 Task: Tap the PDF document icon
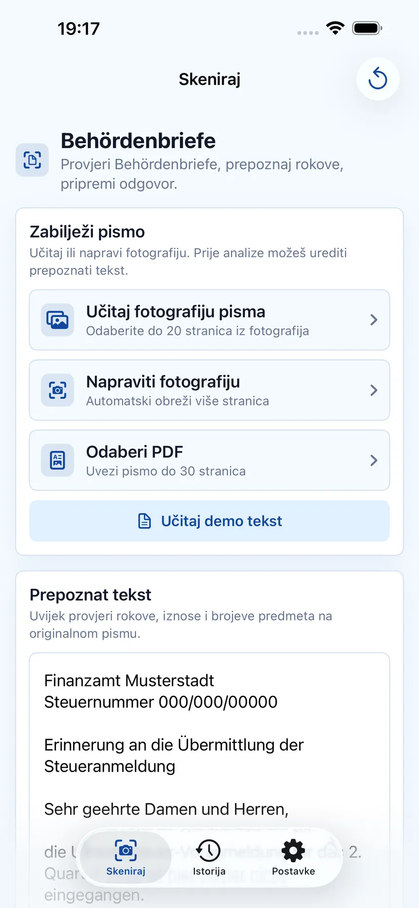[57, 460]
